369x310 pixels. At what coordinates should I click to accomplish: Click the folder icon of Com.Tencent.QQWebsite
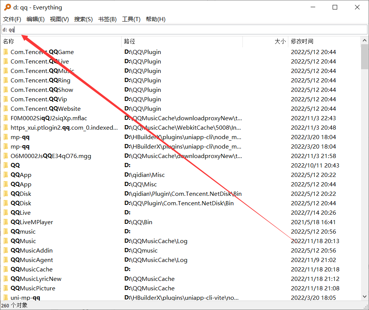[x=6, y=108]
